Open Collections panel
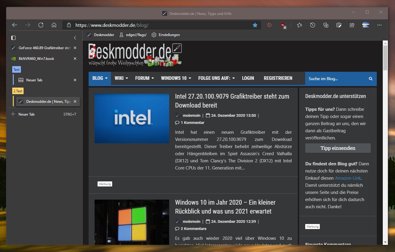 (x=326, y=25)
